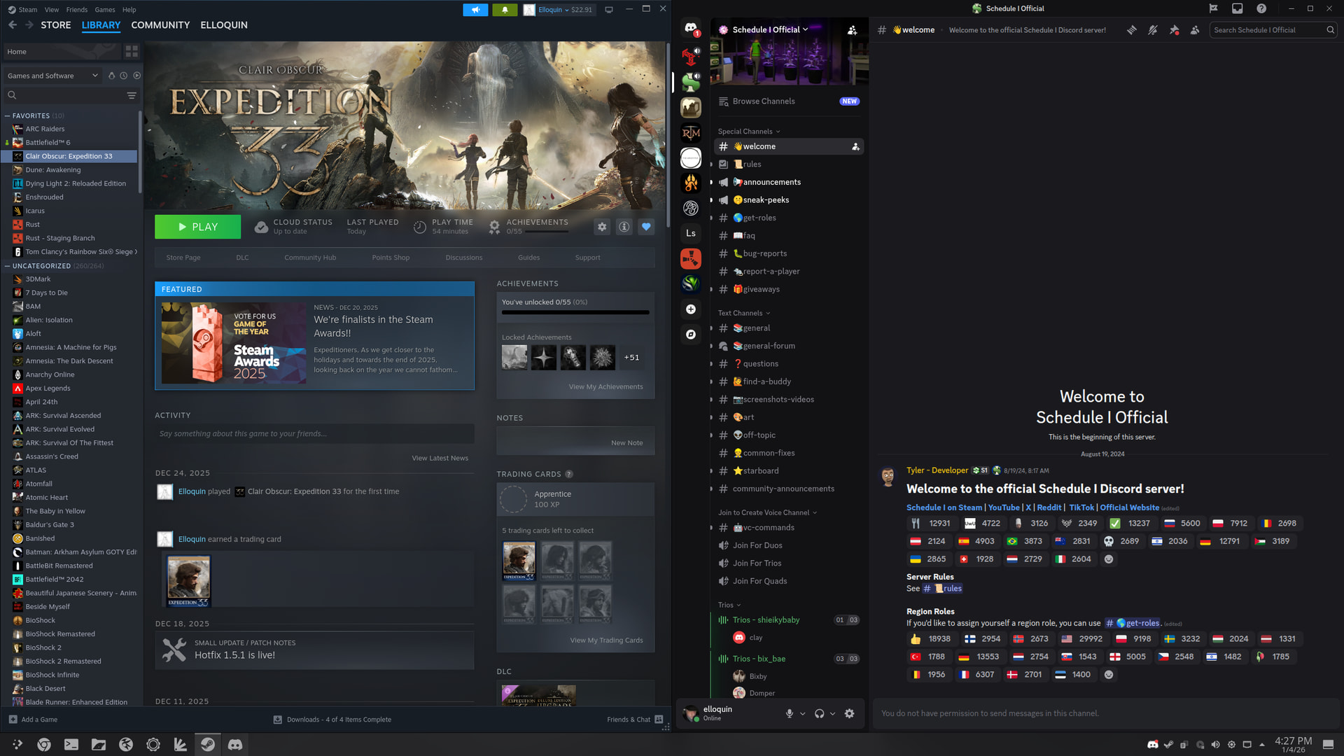The width and height of the screenshot is (1344, 756).
Task: Click View My Achievements
Action: click(x=605, y=386)
